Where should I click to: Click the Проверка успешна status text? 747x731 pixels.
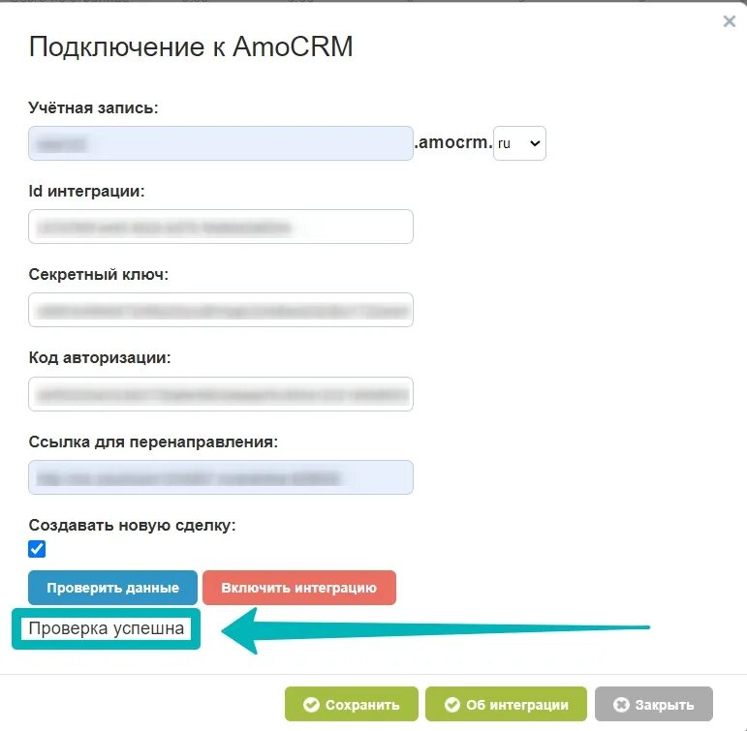[x=107, y=628]
